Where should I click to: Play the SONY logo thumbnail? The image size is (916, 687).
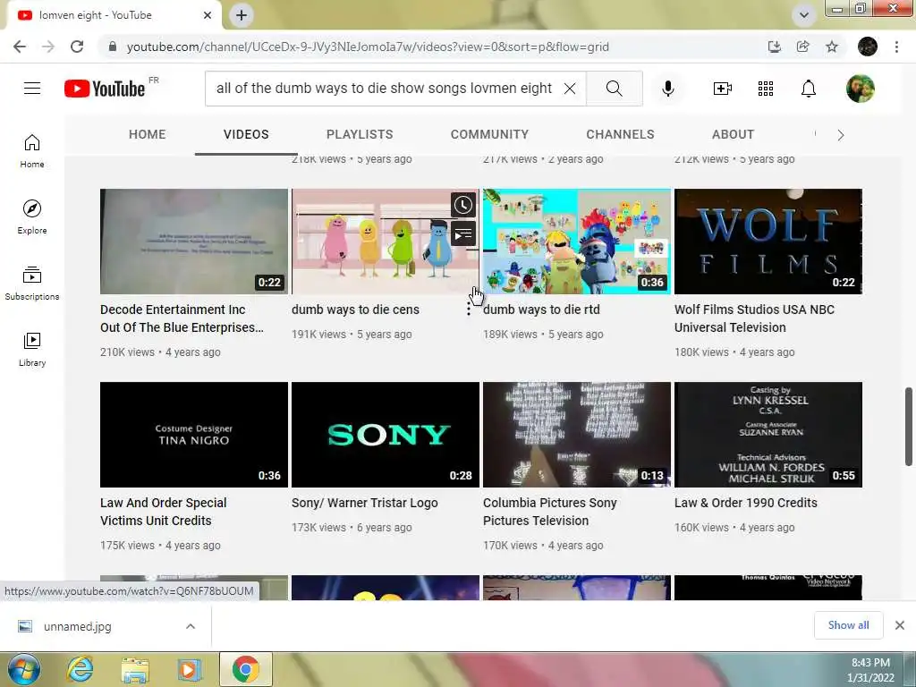coord(386,435)
